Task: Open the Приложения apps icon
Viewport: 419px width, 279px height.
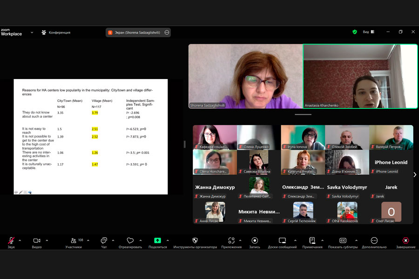Action: (x=231, y=240)
